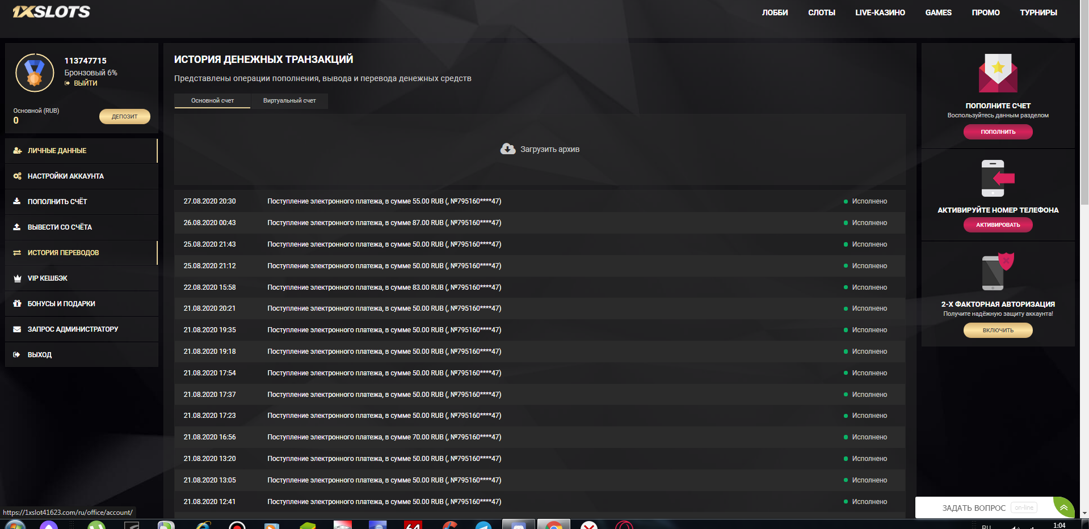Open personal data via the user icon
This screenshot has height=529, width=1089.
(x=17, y=151)
